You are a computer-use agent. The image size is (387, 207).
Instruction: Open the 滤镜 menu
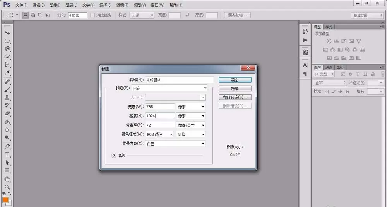click(122, 5)
